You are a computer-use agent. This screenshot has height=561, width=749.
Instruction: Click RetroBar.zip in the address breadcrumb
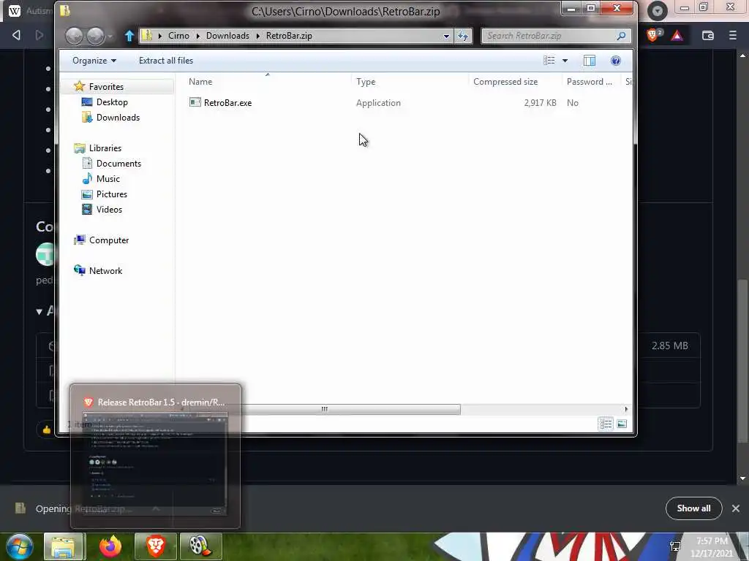click(289, 36)
